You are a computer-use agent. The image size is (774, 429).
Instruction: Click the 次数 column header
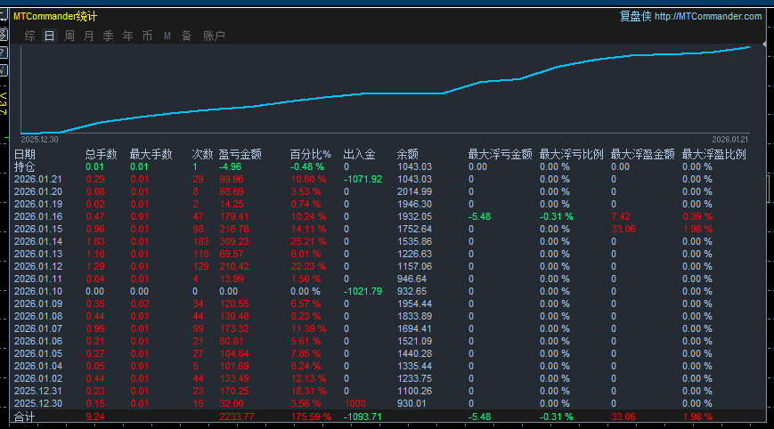pyautogui.click(x=202, y=154)
